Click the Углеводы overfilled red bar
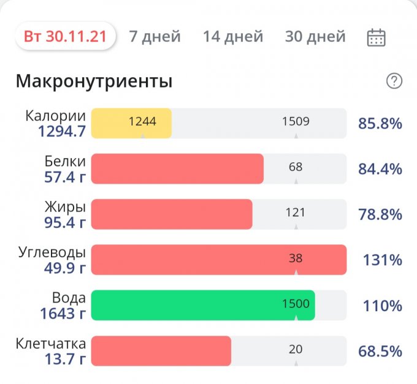The image size is (417, 384). pos(218,260)
